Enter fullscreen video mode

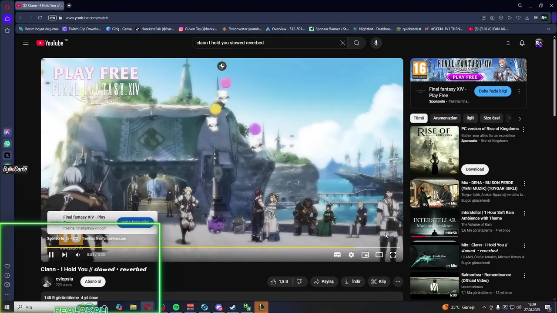click(393, 255)
